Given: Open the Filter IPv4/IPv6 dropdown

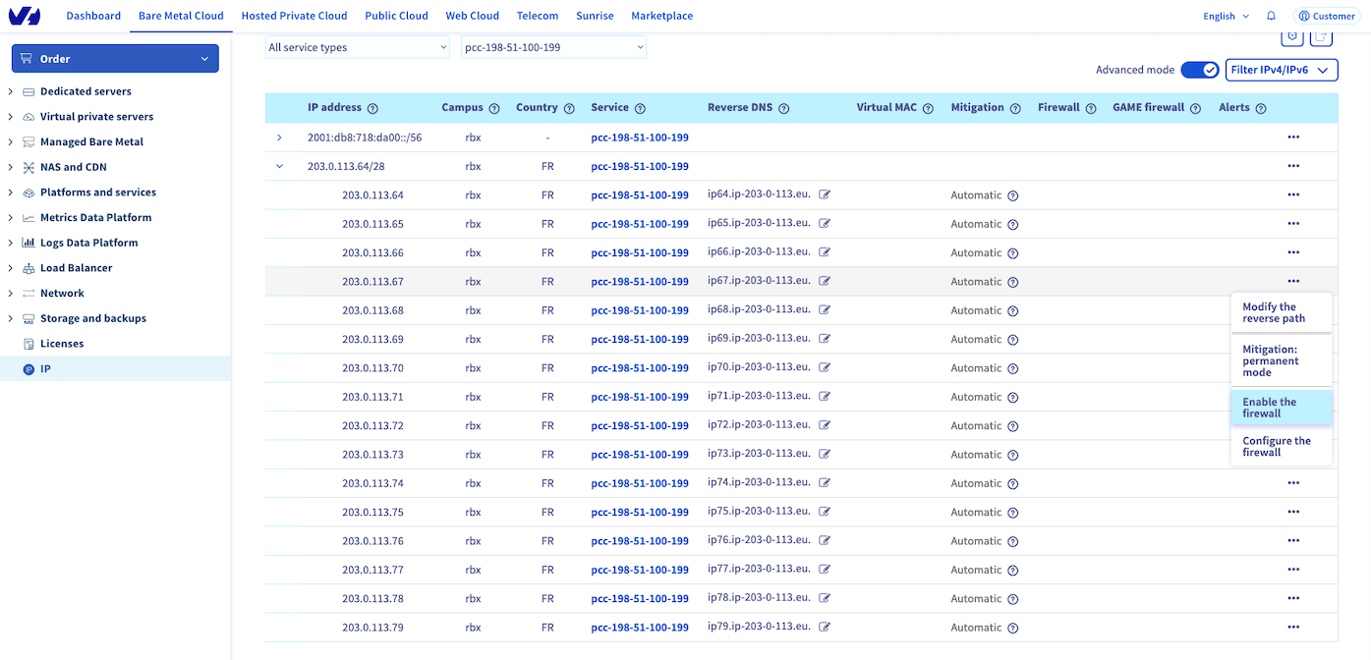Looking at the screenshot, I should point(1282,70).
